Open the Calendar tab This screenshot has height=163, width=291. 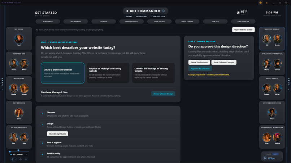click(x=104, y=22)
